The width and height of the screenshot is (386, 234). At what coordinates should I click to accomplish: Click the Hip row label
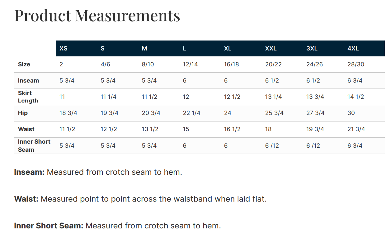click(23, 113)
